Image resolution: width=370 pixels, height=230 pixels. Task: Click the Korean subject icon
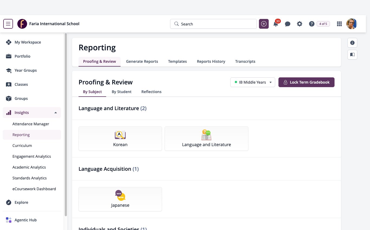point(120,135)
